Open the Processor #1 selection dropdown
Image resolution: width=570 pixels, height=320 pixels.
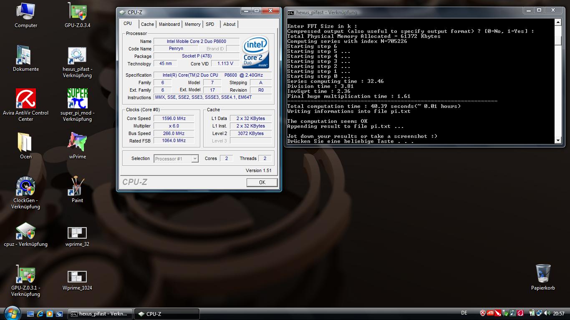pos(176,159)
